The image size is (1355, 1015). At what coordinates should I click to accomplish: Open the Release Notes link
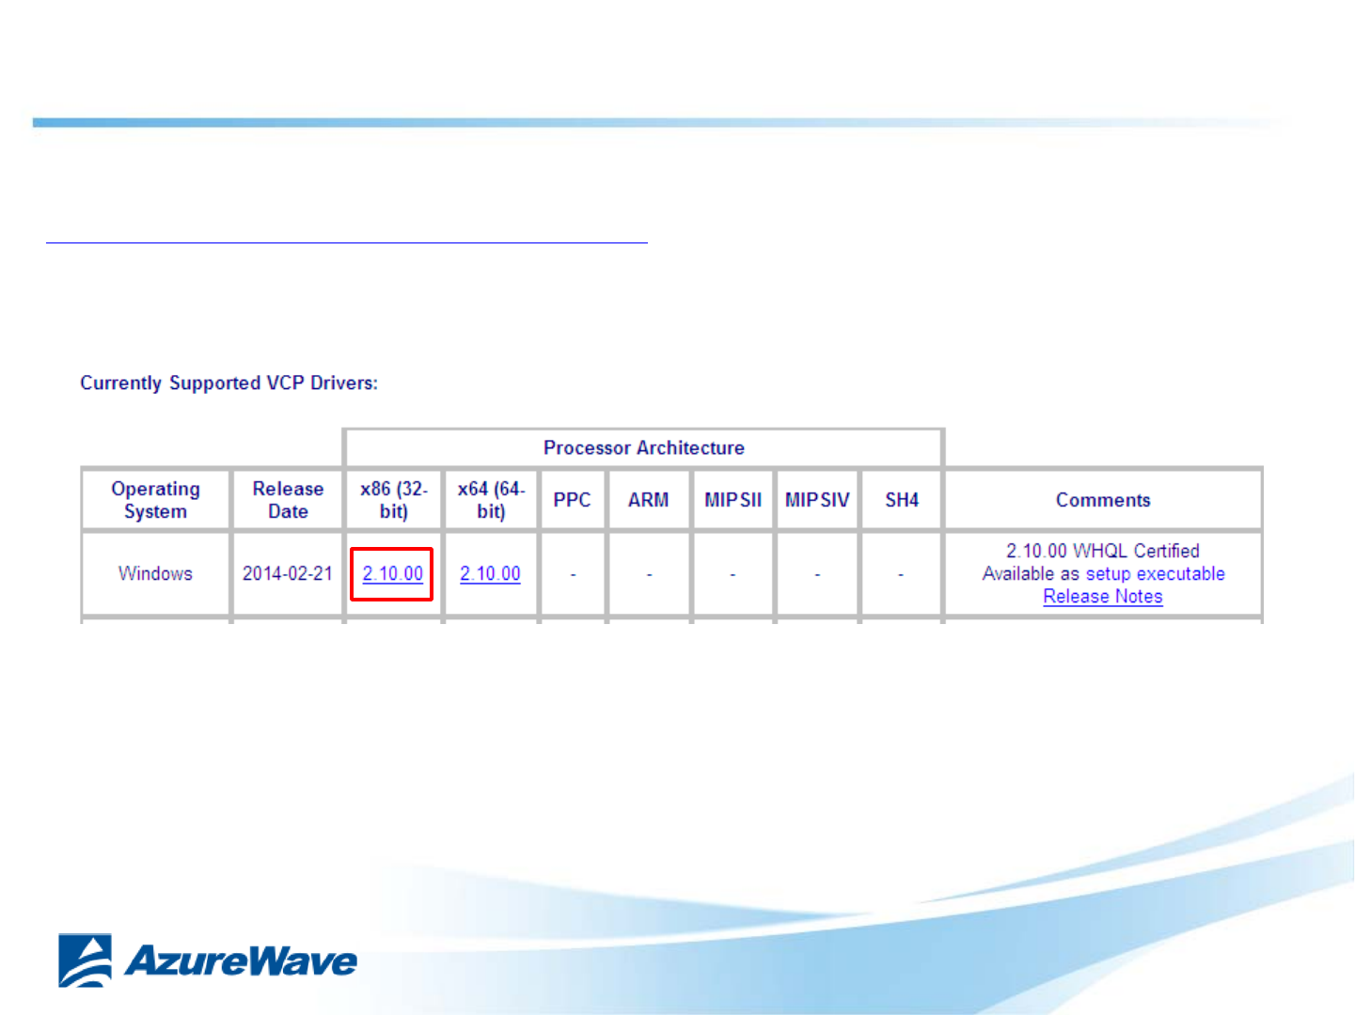[x=1103, y=596]
